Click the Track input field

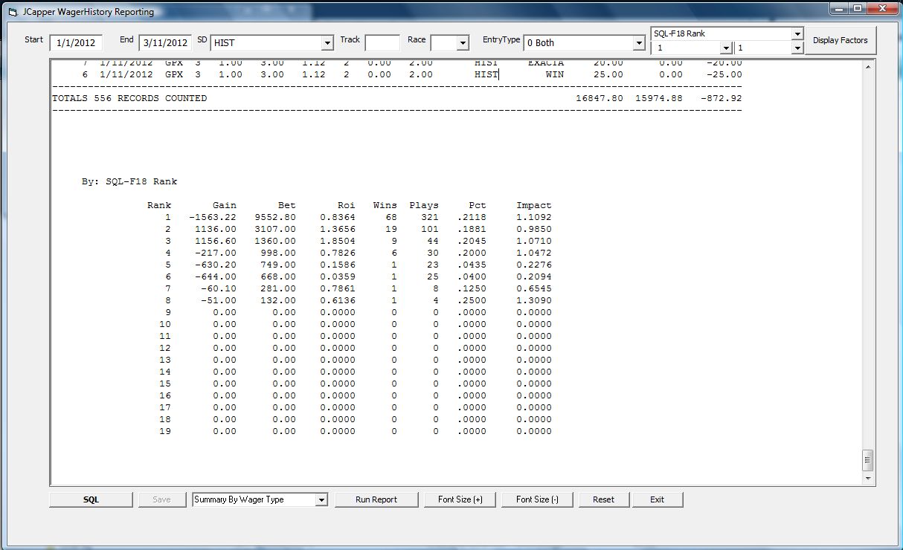[382, 43]
